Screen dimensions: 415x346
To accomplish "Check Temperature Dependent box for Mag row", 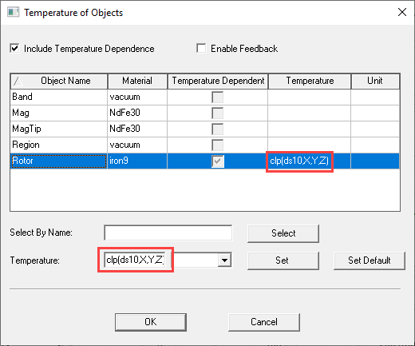I will point(218,113).
